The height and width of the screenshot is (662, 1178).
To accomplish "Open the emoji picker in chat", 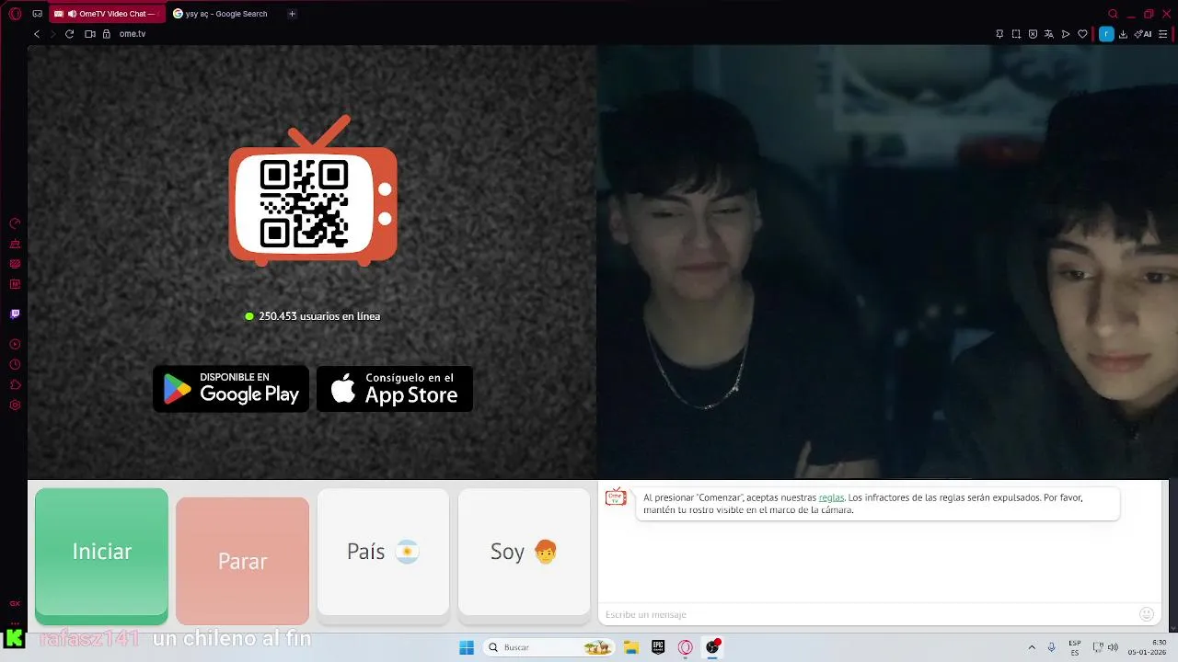I will coord(1147,614).
